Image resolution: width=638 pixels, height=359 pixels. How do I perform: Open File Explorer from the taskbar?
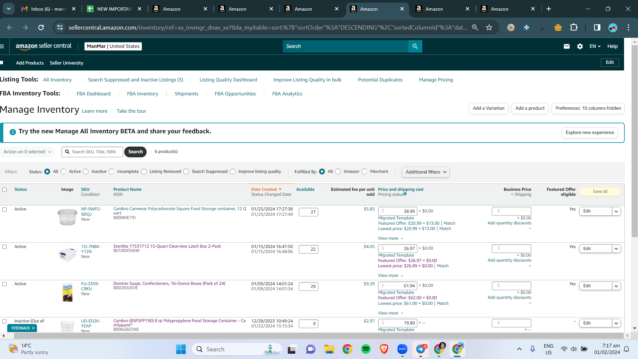329,349
